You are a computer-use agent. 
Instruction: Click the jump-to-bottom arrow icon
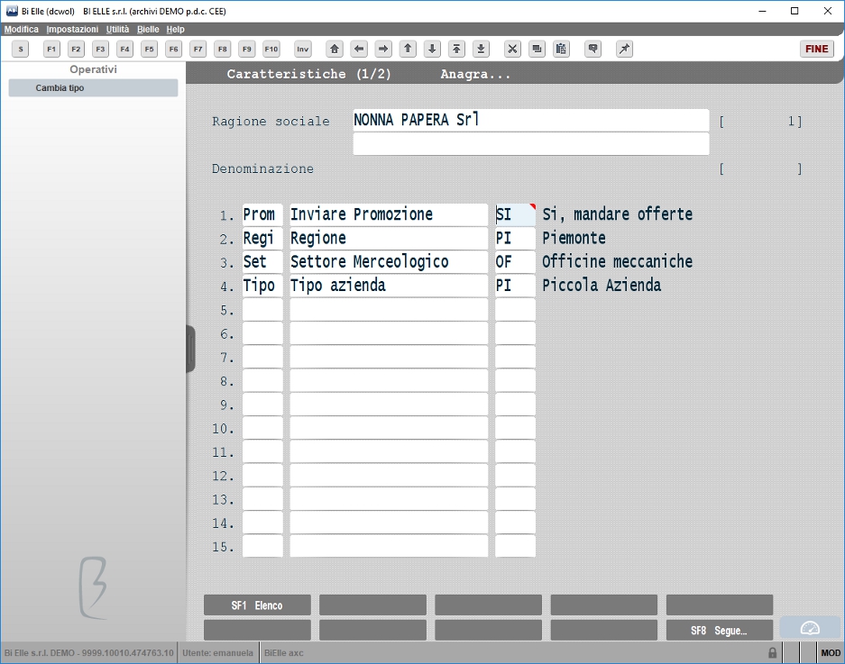click(x=481, y=49)
